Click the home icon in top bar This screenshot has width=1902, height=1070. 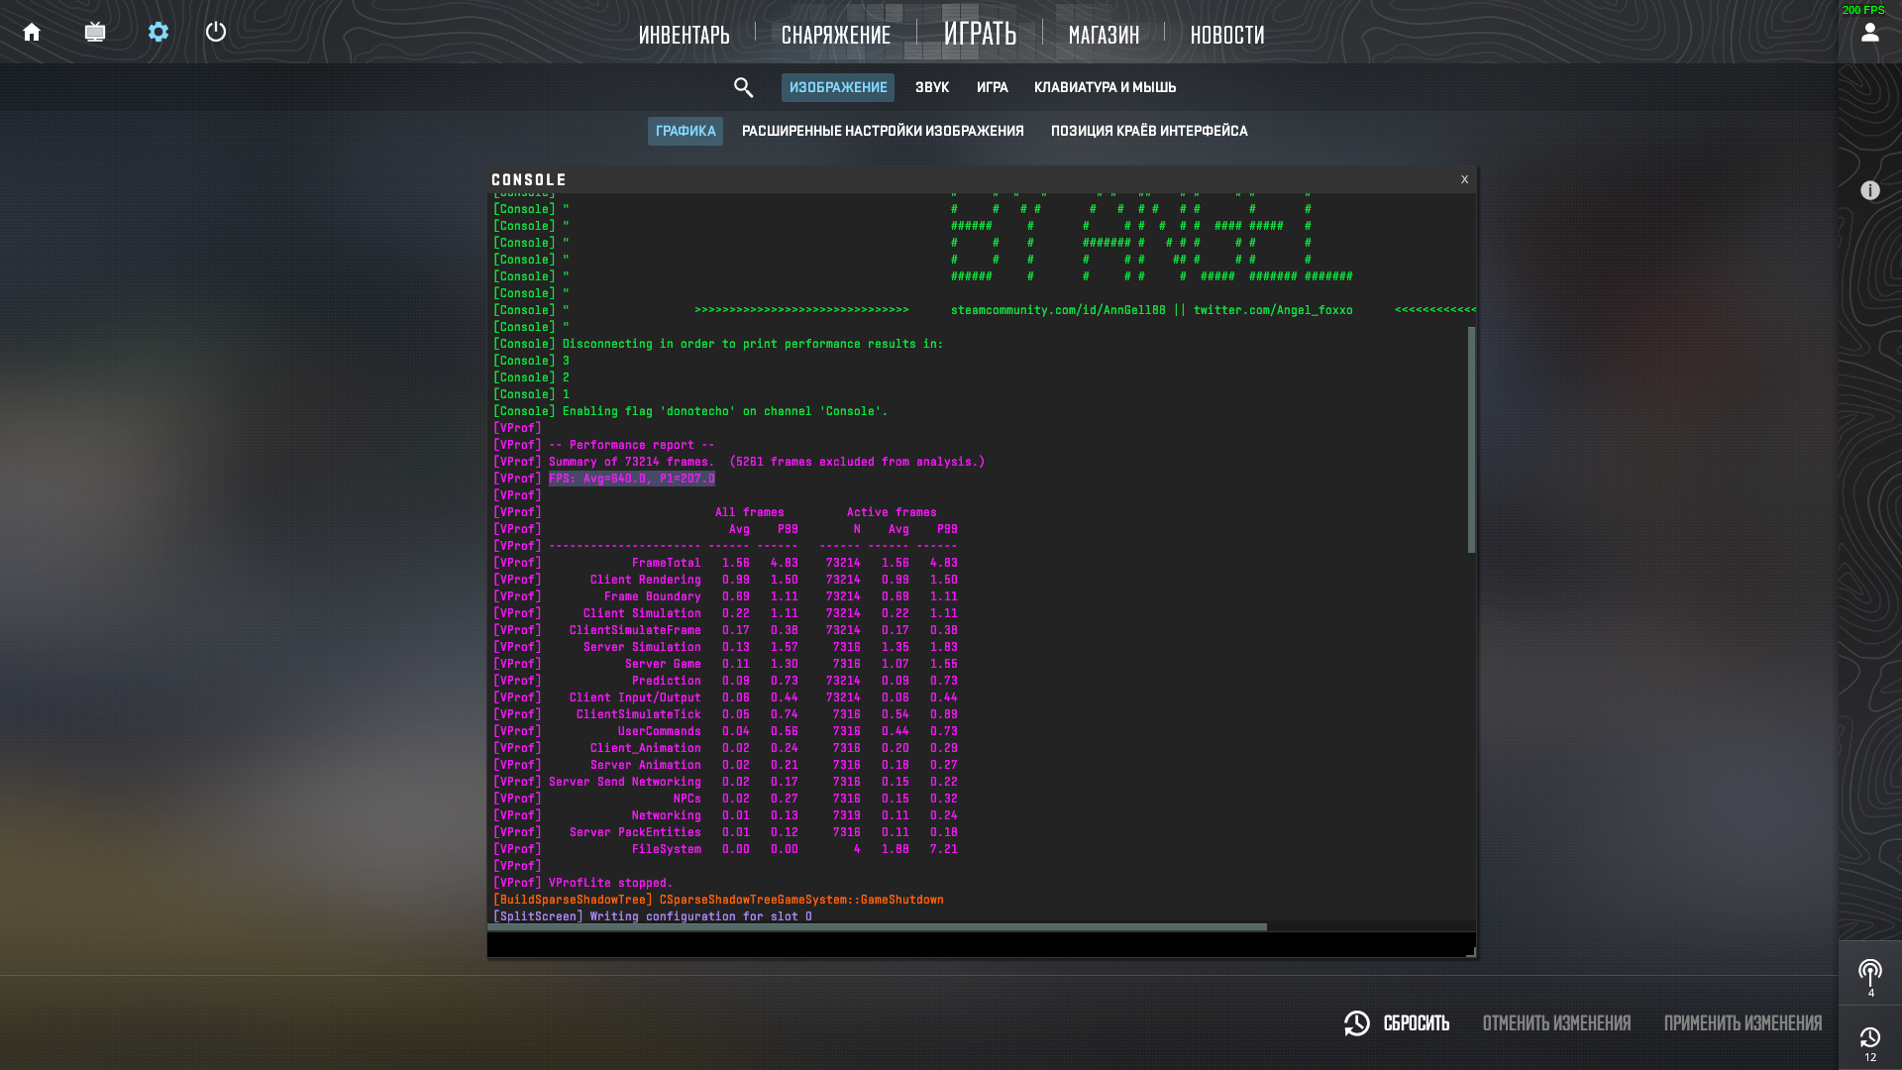(x=32, y=33)
